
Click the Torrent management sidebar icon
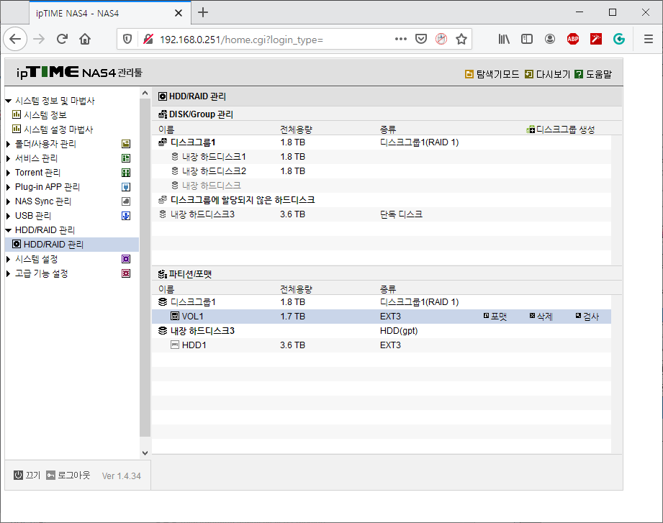coord(126,173)
